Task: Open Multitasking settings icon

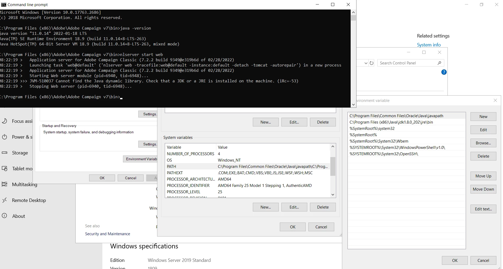Action: tap(4, 184)
